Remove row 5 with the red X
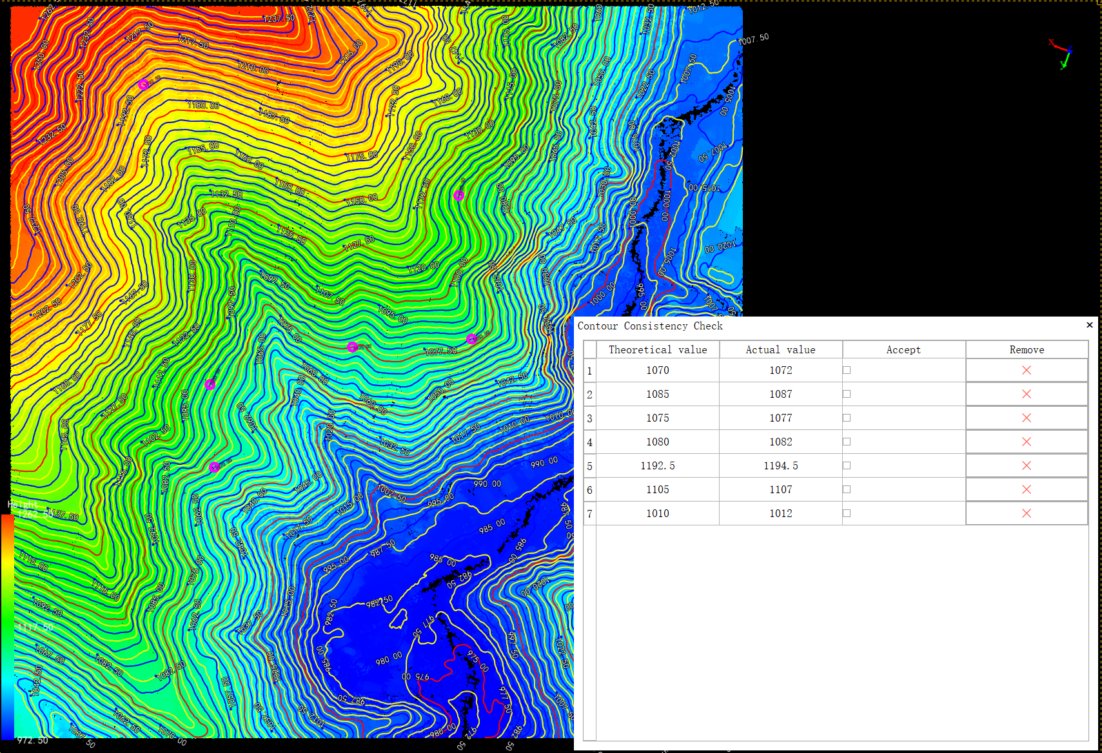1102x753 pixels. tap(1027, 465)
